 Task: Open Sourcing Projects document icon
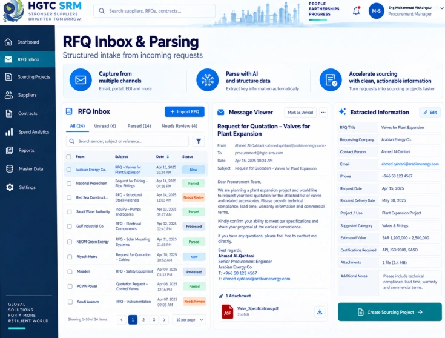click(x=8, y=77)
